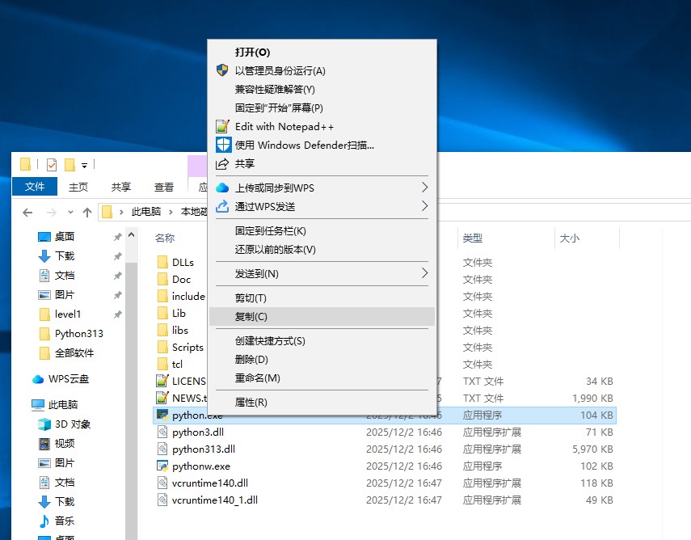Choose 固定到任务栏(K)

click(322, 230)
